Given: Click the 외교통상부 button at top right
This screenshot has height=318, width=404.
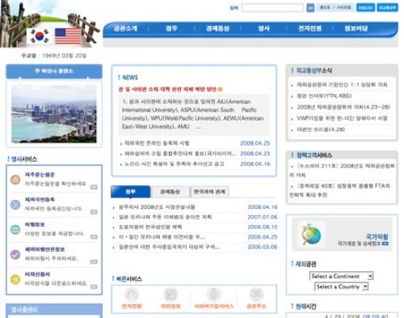Looking at the screenshot, I should point(387,7).
